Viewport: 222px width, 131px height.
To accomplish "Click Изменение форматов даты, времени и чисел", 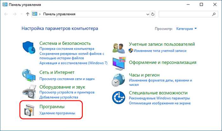I will [x=160, y=82].
